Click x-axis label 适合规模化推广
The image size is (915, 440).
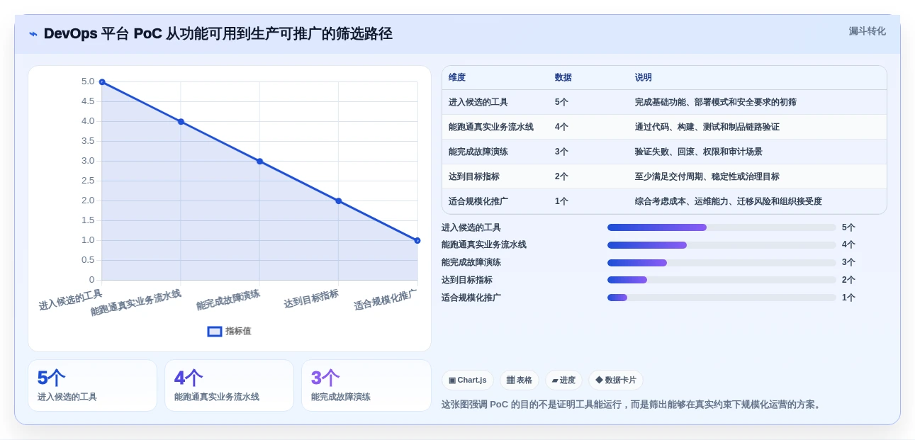pyautogui.click(x=386, y=300)
